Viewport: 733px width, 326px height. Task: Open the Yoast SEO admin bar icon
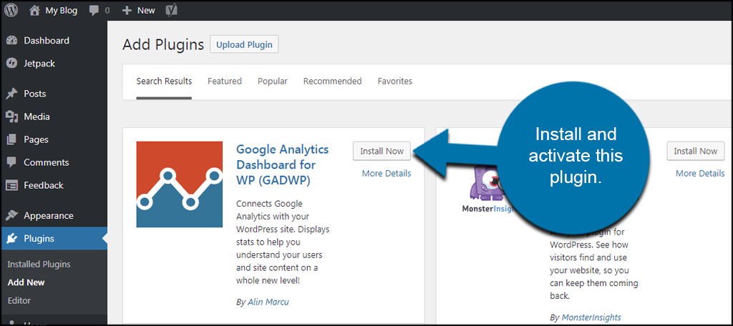click(x=170, y=10)
